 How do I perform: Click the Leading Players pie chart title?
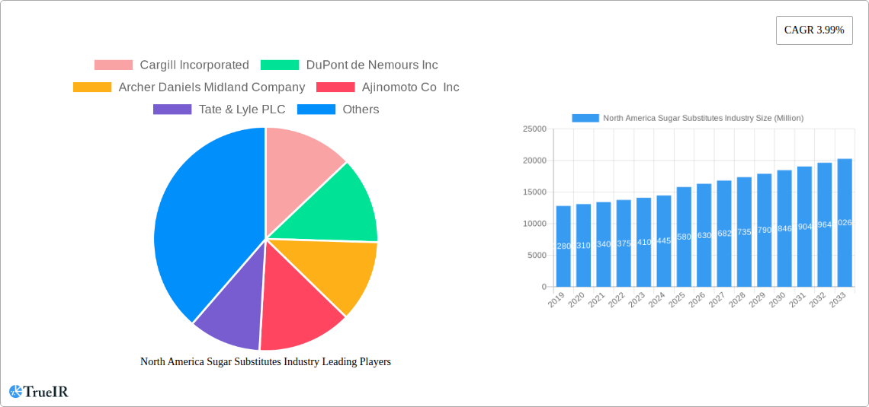(265, 362)
